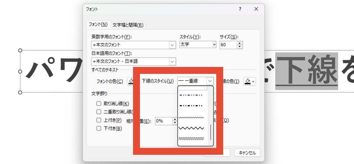Pick the heavy zigzag wavy underline
Image resolution: width=354 pixels, height=164 pixels.
coord(191,128)
